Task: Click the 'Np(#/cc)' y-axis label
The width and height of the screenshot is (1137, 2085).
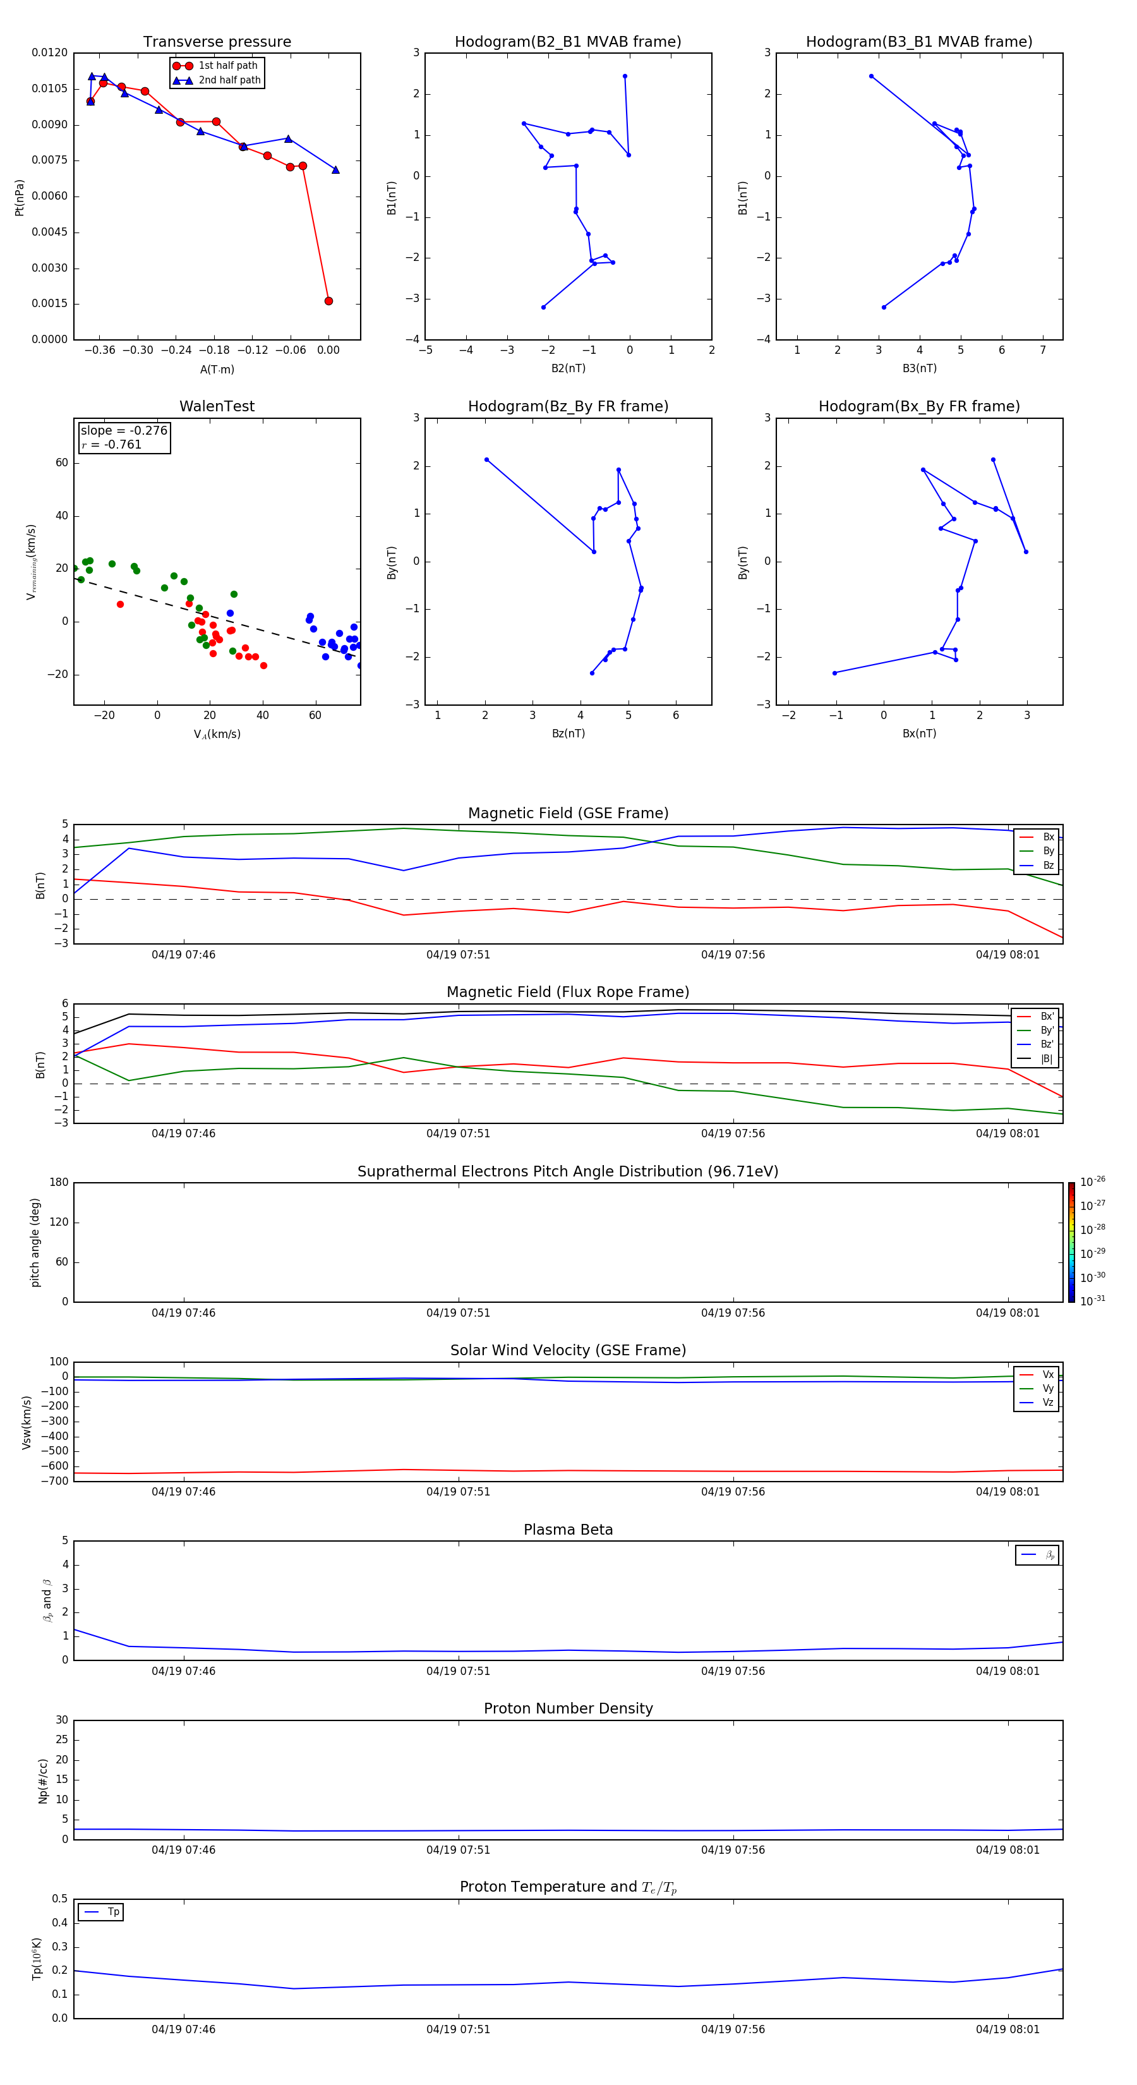Action: 43,1780
